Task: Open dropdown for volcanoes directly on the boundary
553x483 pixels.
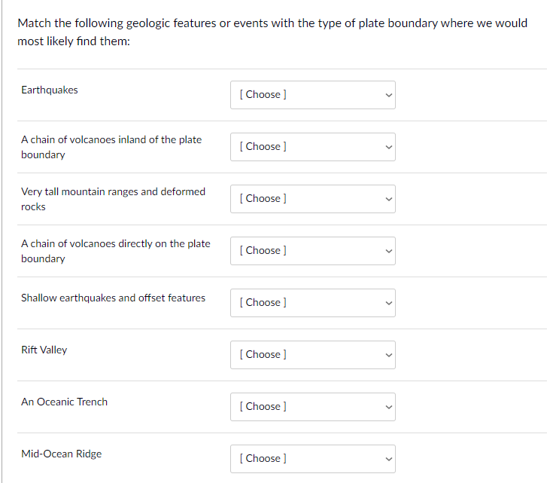Action: point(312,251)
